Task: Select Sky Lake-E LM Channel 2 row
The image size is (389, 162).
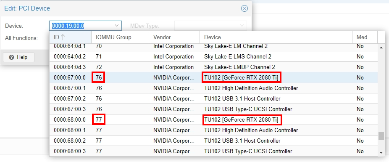Action: pyautogui.click(x=213, y=46)
